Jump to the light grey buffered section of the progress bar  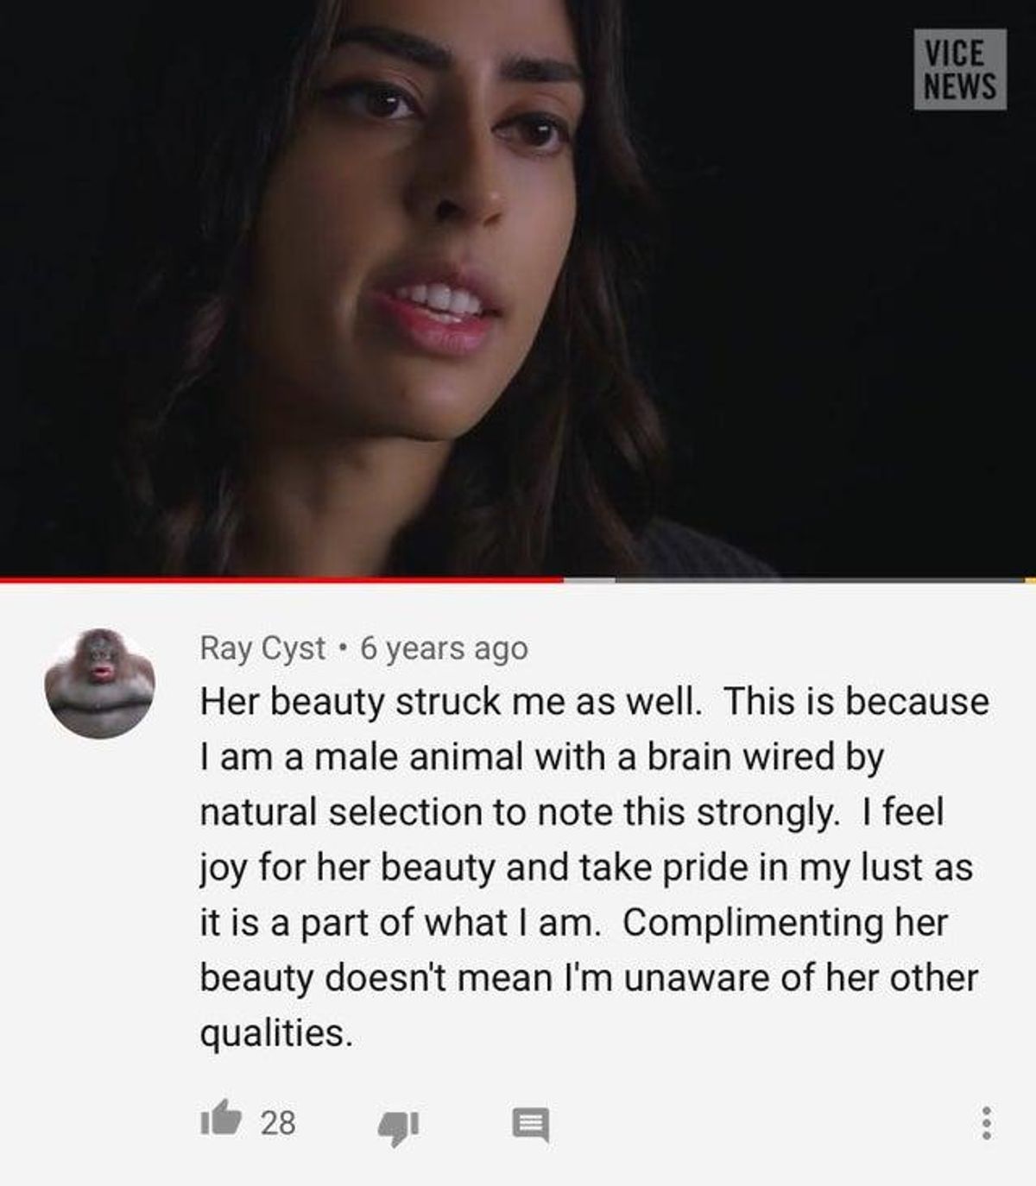(x=590, y=580)
